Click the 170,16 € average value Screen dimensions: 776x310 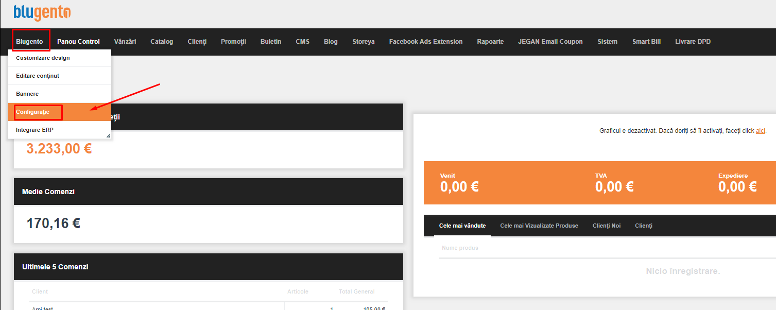coord(54,223)
